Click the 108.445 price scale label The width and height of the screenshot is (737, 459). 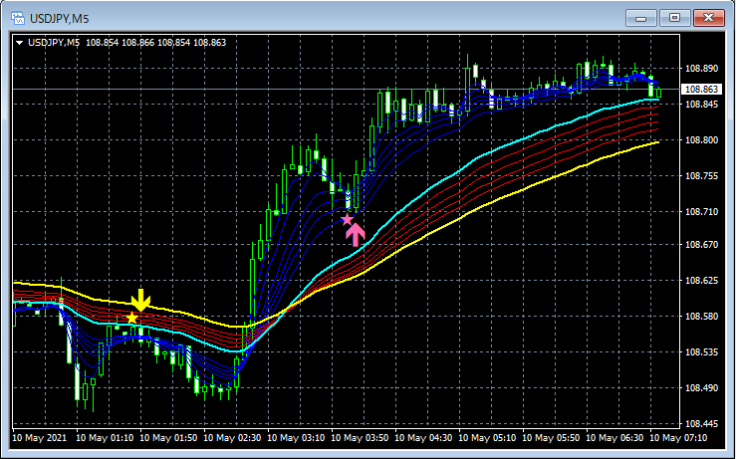701,424
